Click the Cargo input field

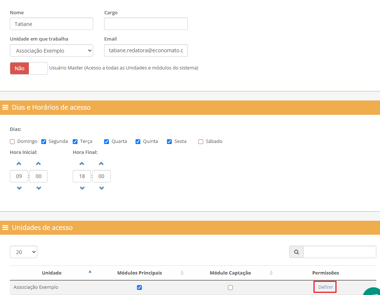point(146,24)
